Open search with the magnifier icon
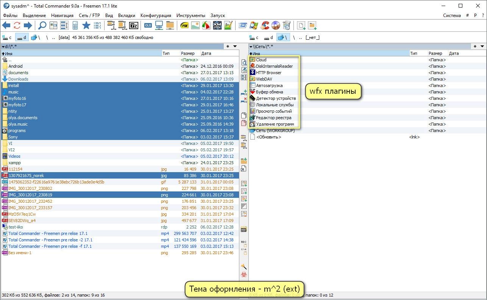 tap(42, 26)
